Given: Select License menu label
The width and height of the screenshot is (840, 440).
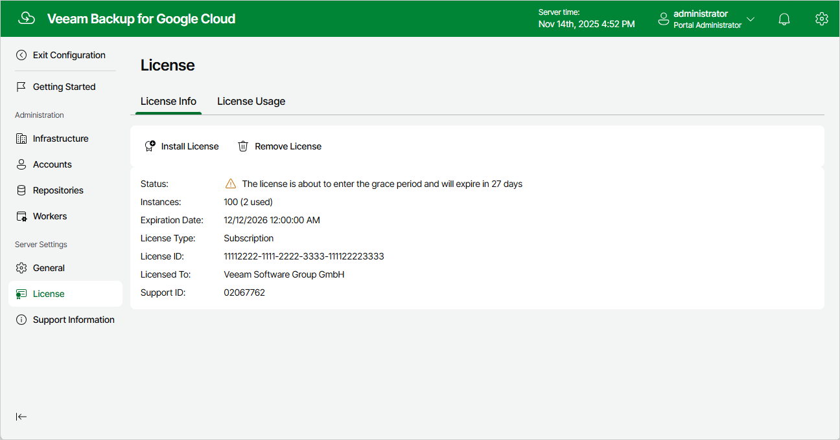Looking at the screenshot, I should [x=49, y=294].
